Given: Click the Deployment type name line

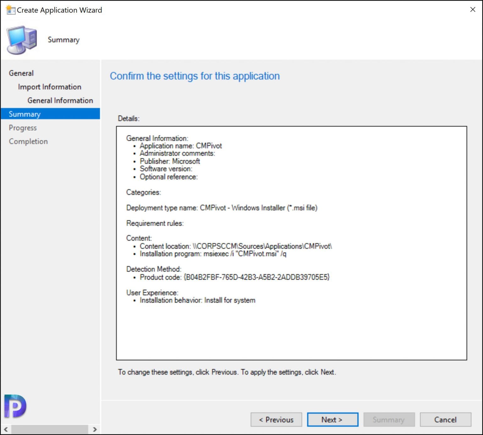Looking at the screenshot, I should click(x=222, y=208).
